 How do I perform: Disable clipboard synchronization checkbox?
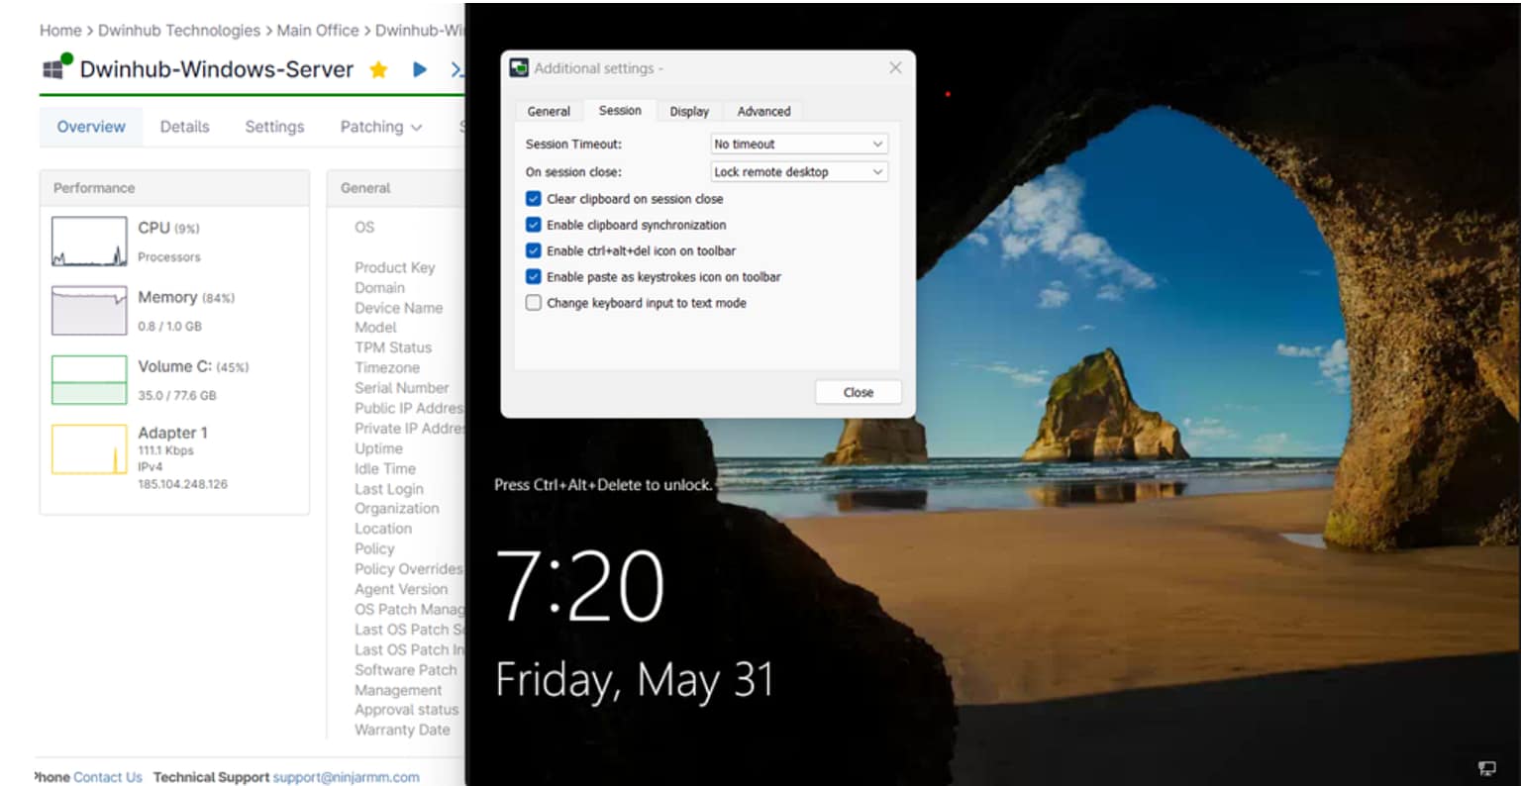click(534, 225)
